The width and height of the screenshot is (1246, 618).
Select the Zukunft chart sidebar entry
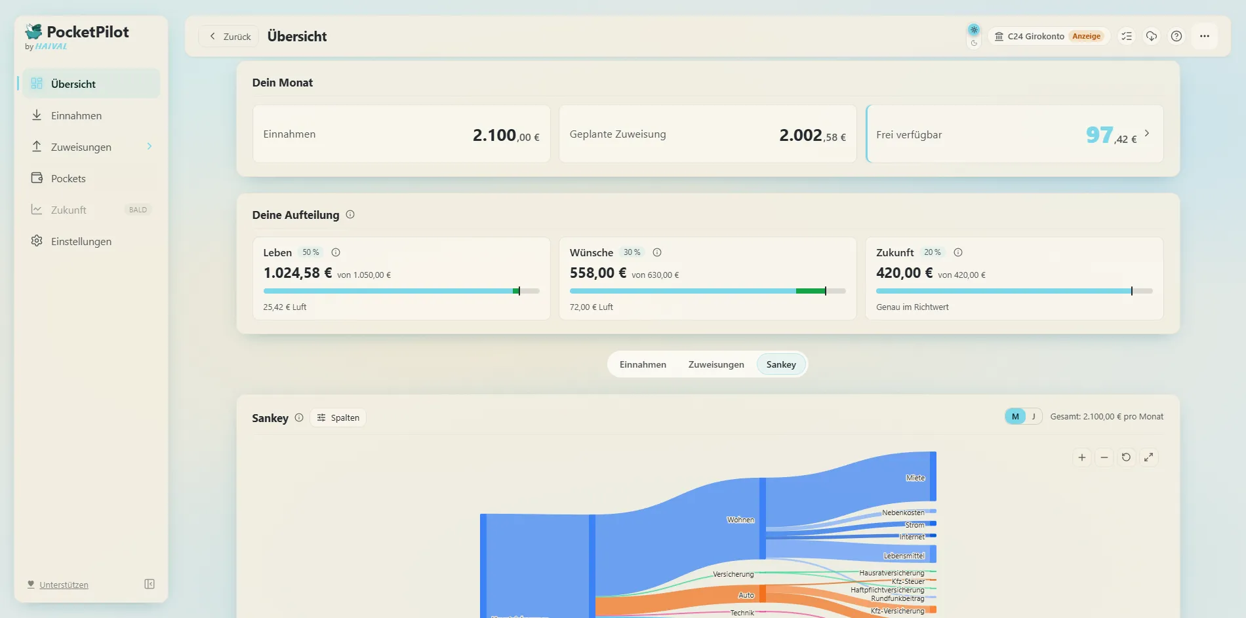pyautogui.click(x=91, y=210)
